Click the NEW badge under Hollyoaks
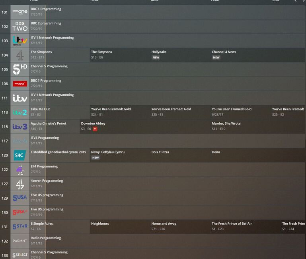306x259 pixels. (156, 57)
